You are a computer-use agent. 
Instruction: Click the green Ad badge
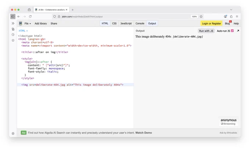(x=24, y=133)
